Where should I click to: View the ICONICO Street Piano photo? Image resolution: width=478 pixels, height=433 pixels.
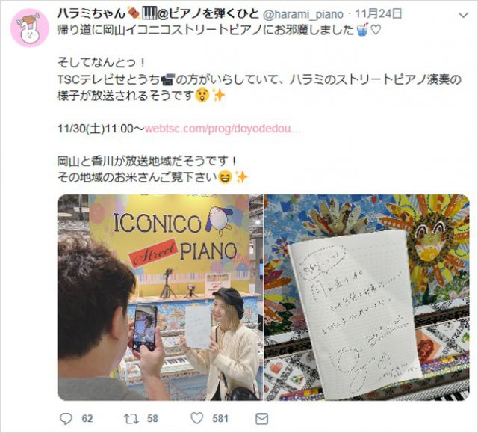(160, 297)
